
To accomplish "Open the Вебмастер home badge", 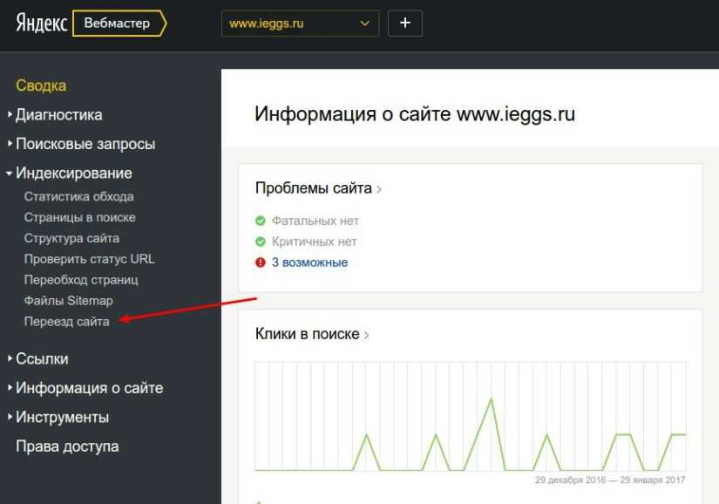I will pos(119,23).
